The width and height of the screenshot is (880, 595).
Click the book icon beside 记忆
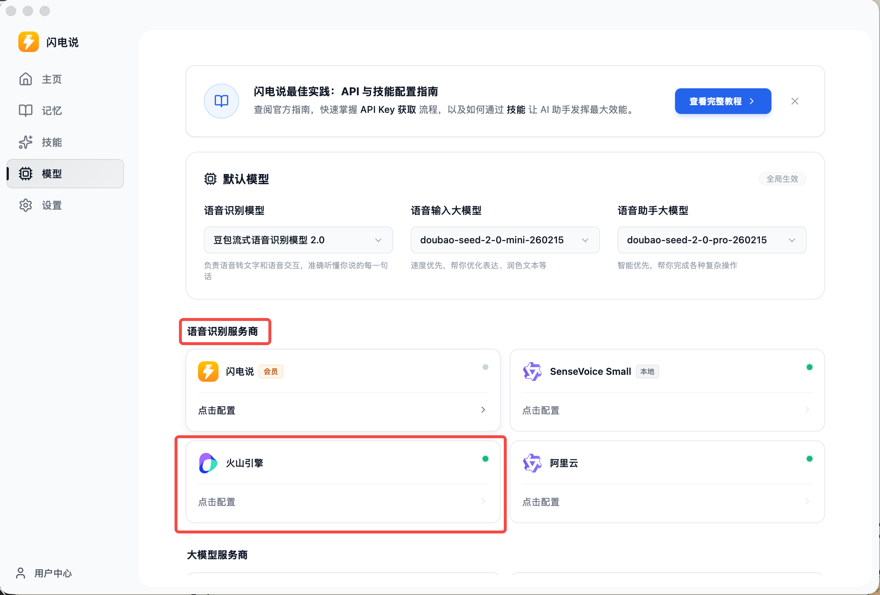[x=26, y=110]
